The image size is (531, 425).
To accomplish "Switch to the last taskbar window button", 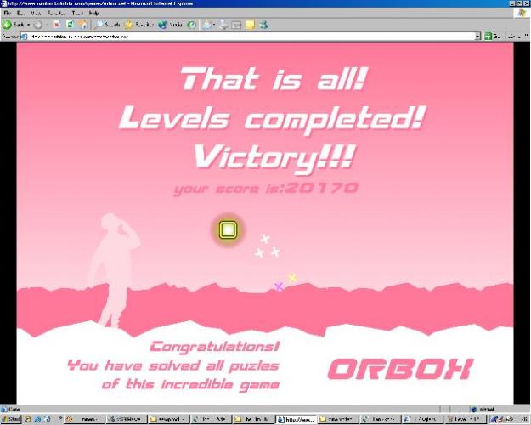I will 466,419.
